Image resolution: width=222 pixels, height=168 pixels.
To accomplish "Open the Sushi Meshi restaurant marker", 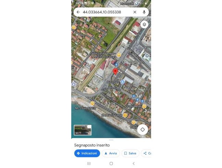I will 144,106.
